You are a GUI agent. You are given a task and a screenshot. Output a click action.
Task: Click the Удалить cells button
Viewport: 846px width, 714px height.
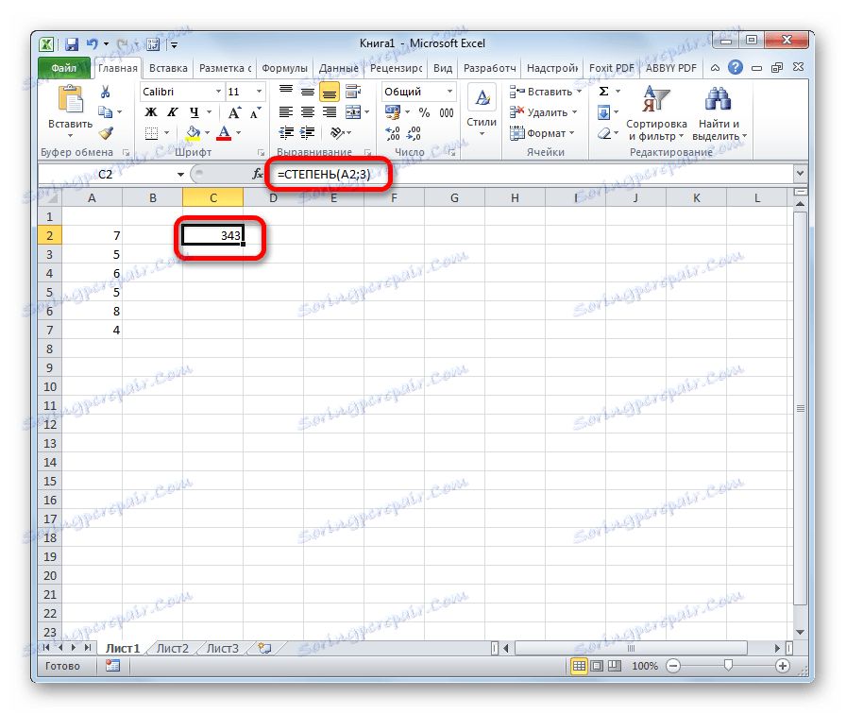[544, 112]
